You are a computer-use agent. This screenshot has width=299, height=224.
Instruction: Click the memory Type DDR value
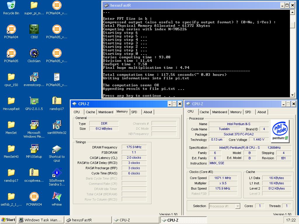click(104, 123)
